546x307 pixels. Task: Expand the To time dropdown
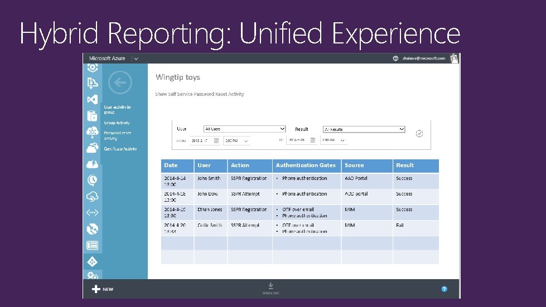[x=334, y=140]
